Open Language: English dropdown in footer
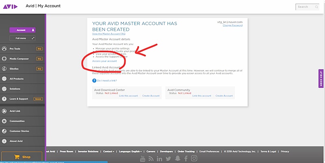325x163 pixels. [130, 151]
